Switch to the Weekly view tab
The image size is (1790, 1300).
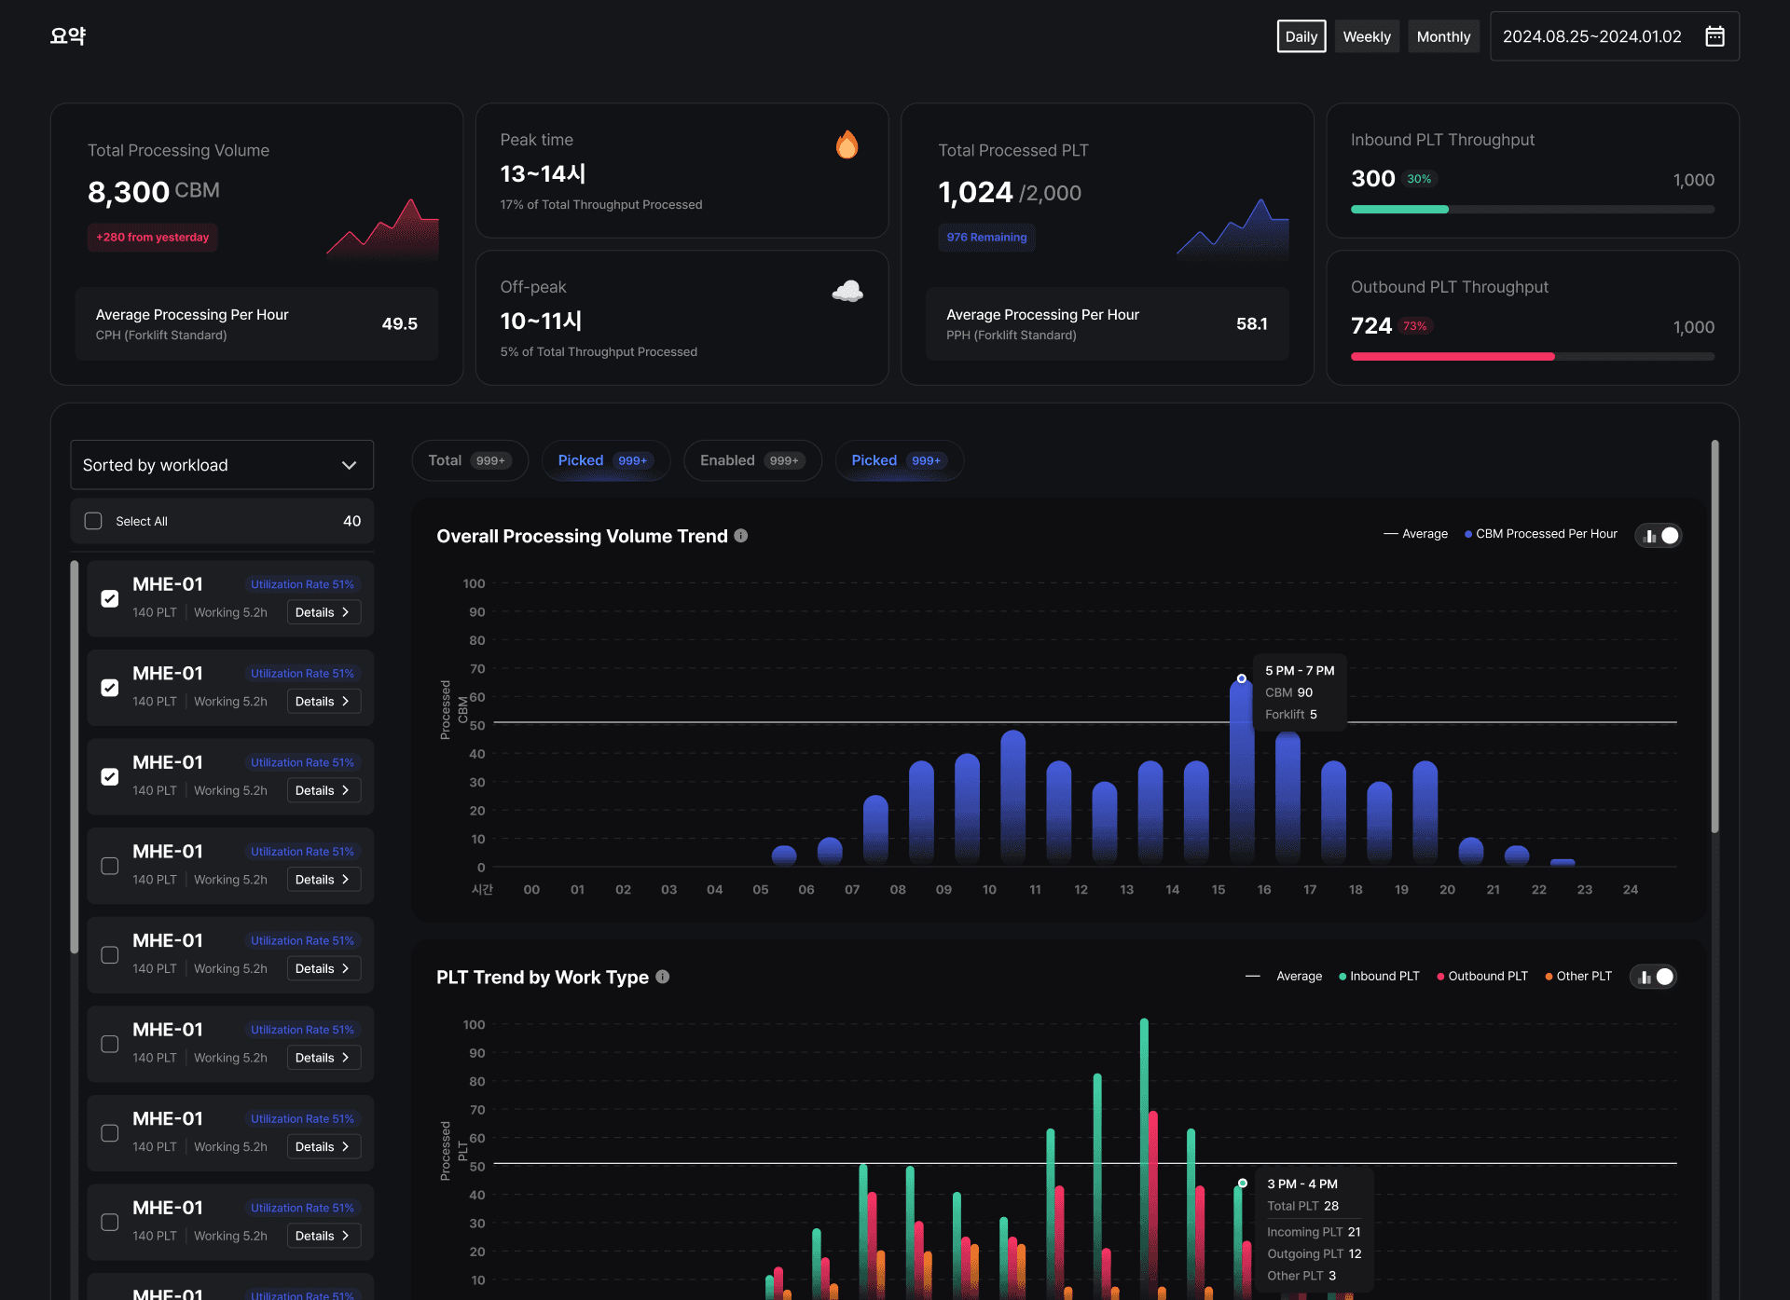click(x=1366, y=36)
